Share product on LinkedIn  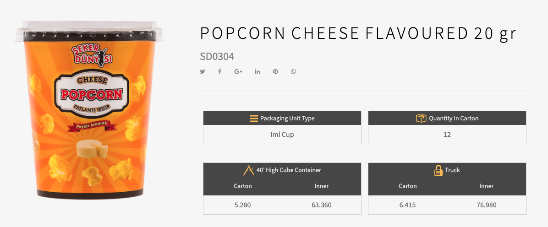258,72
